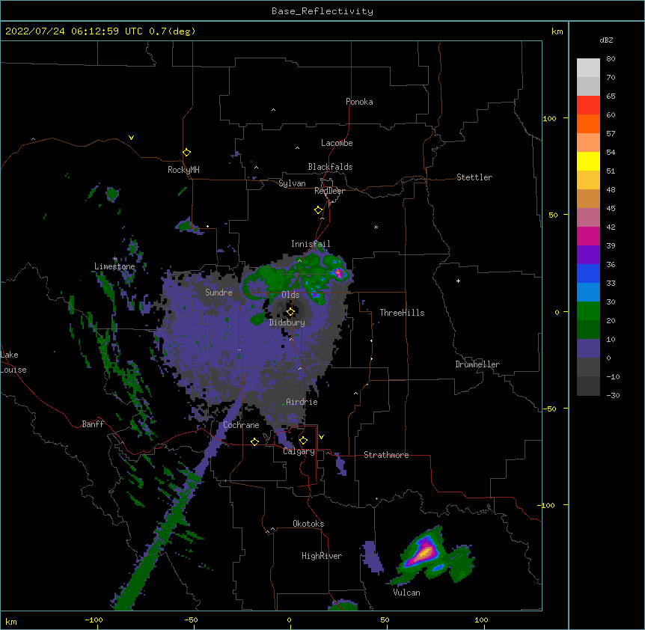
Task: Click the white plus marker north of Drumheller
Action: click(x=458, y=281)
